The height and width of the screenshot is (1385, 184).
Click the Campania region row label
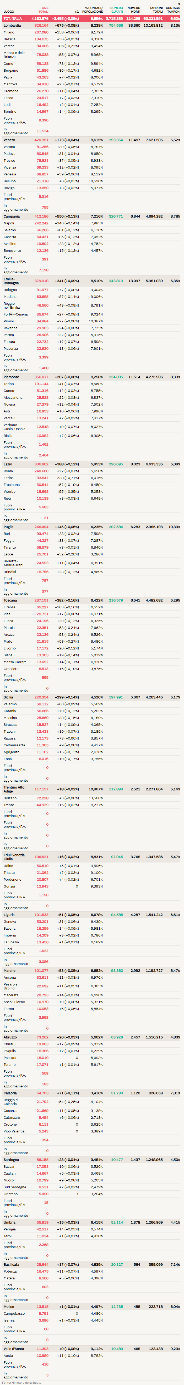coord(12,216)
